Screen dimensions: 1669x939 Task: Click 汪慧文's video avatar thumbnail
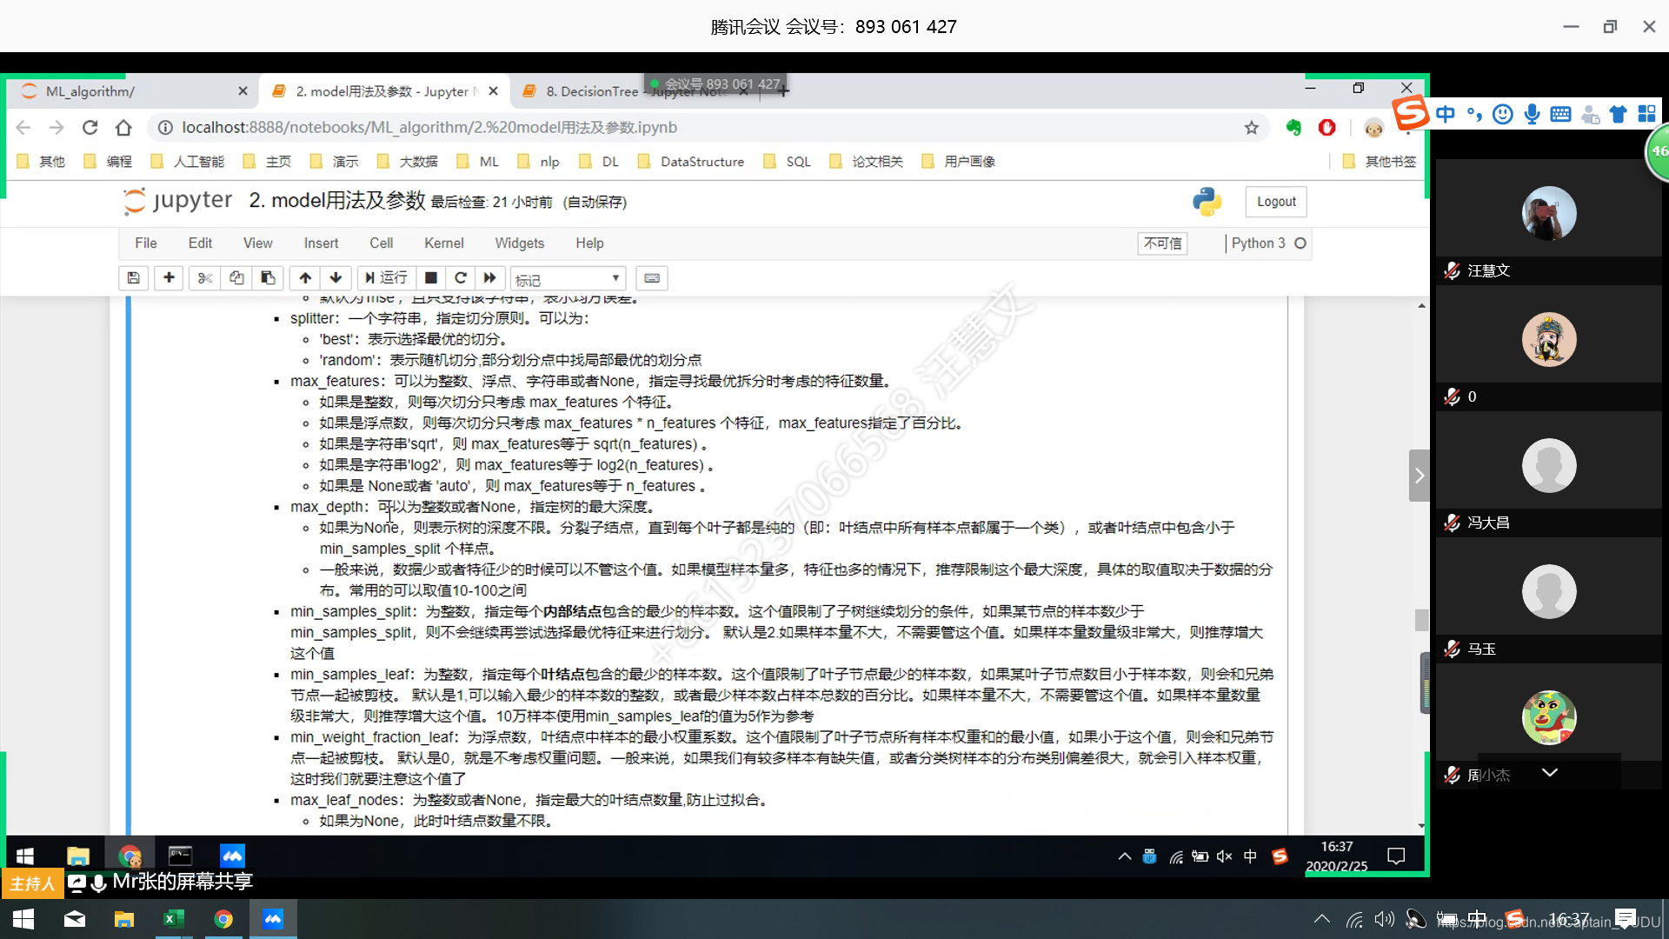[x=1548, y=214]
